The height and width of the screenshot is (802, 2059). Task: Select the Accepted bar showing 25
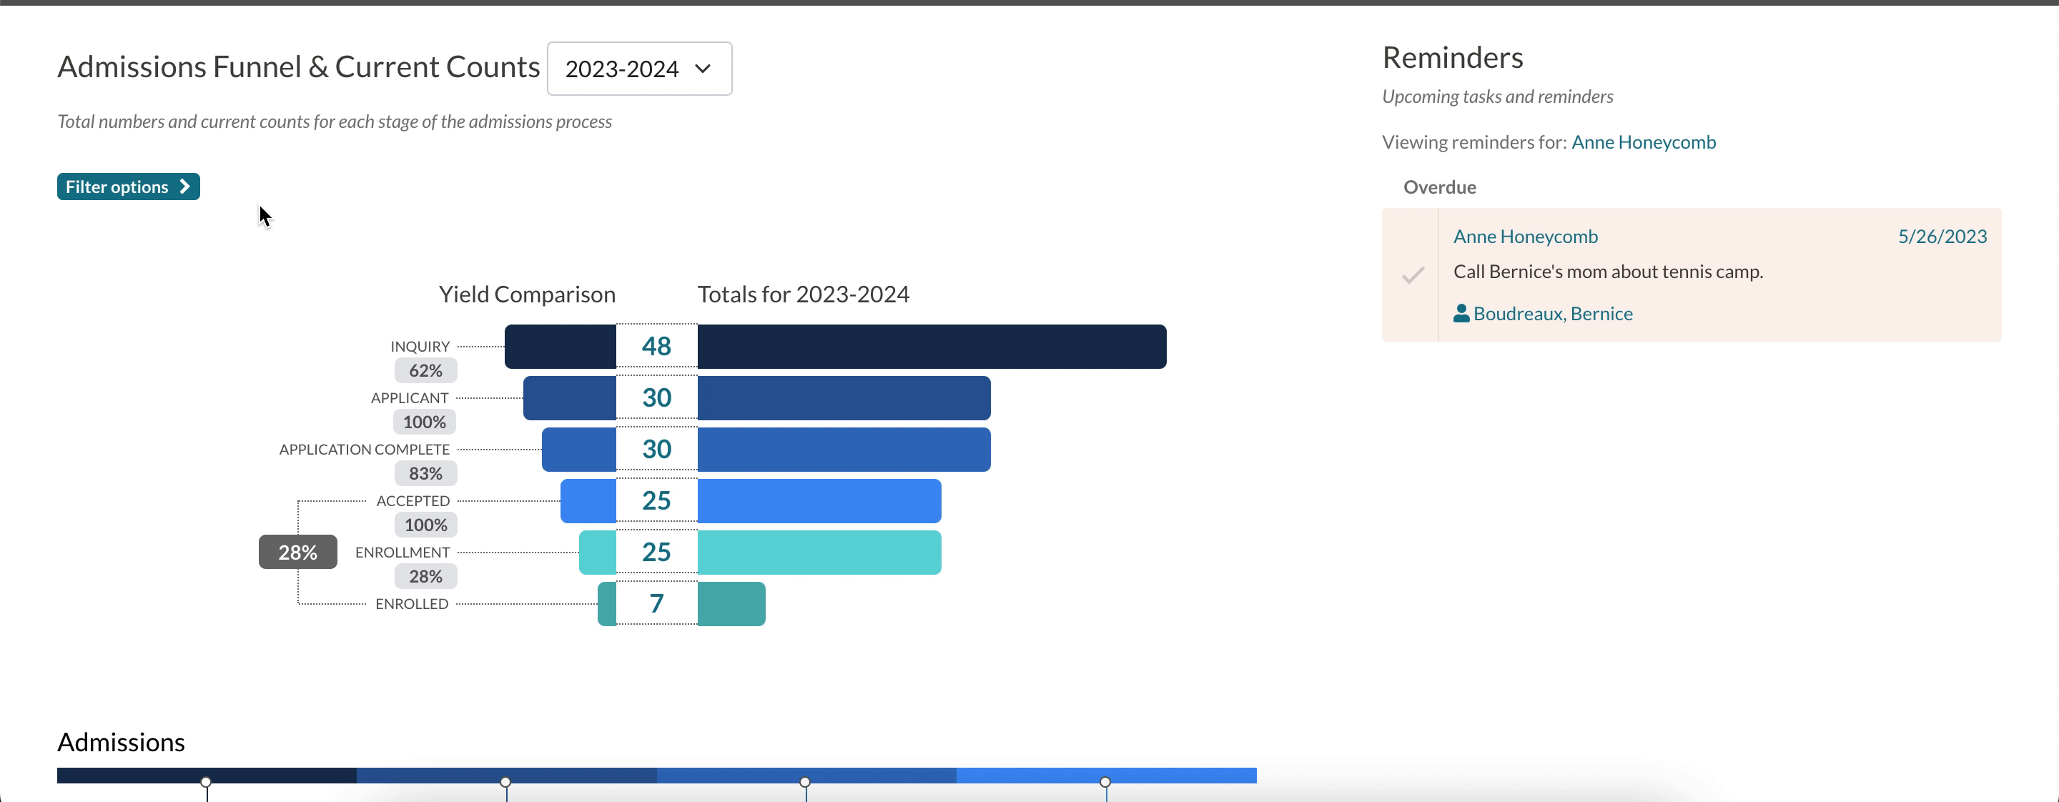[x=819, y=501]
